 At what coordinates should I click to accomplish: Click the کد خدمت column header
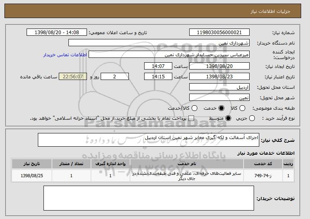click(263, 164)
